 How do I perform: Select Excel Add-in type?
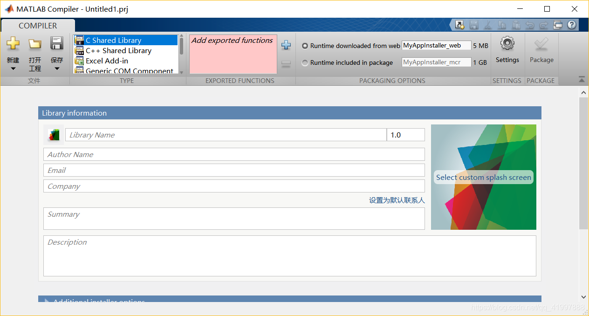pos(126,61)
